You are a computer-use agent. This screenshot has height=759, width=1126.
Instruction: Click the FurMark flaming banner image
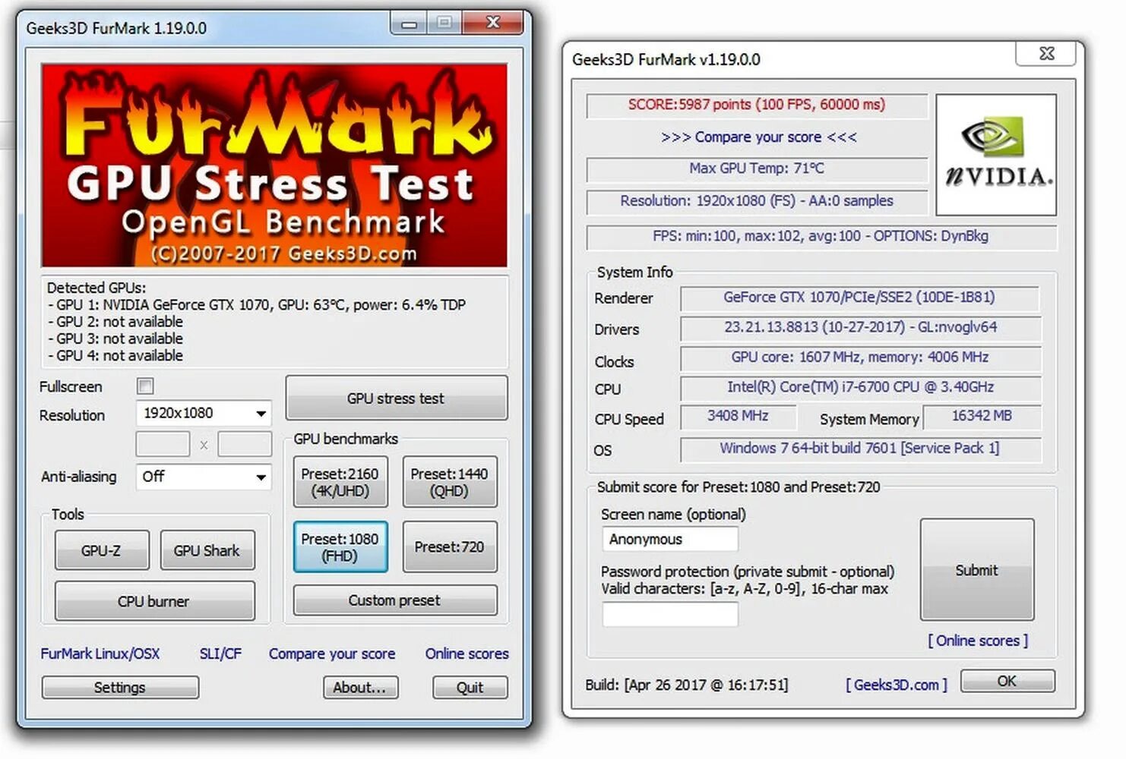click(274, 165)
